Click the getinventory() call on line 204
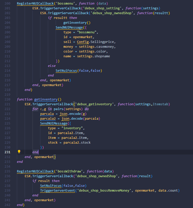 coord(77,22)
